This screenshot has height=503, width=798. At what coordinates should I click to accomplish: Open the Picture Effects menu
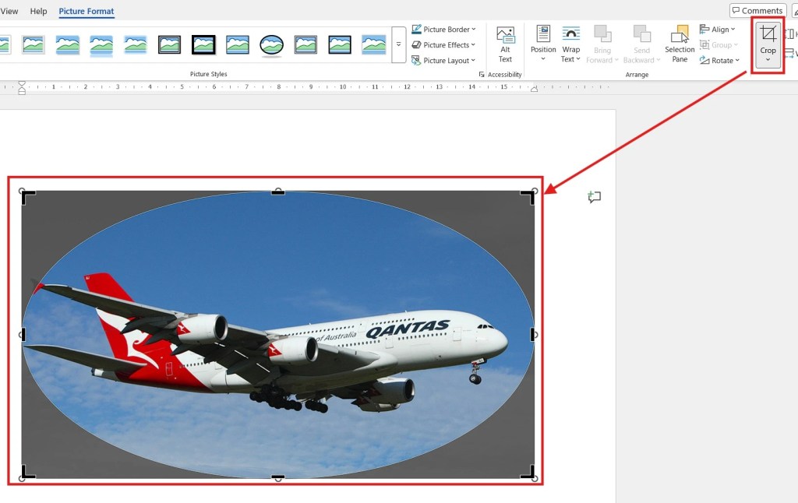[444, 44]
